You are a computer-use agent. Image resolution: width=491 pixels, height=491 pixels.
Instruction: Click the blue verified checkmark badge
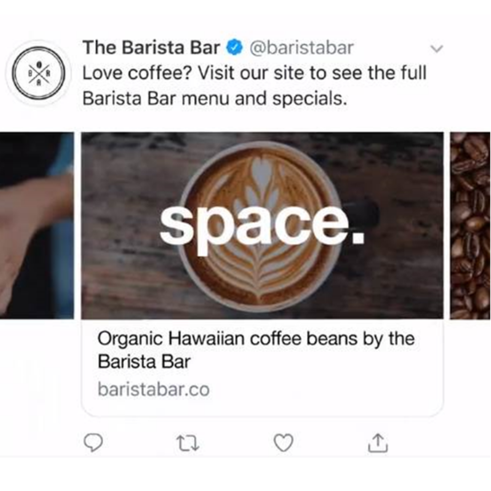point(234,47)
